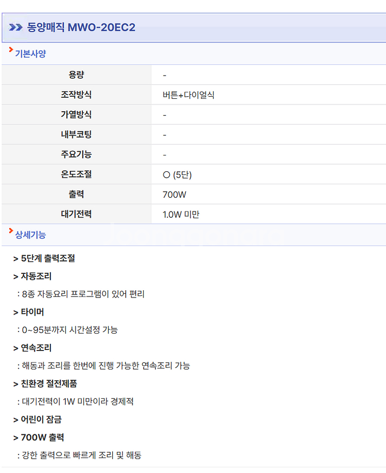Select the line 강한 출력으로 빠르게 조리 및 해동
386x473 pixels.
[x=81, y=455]
